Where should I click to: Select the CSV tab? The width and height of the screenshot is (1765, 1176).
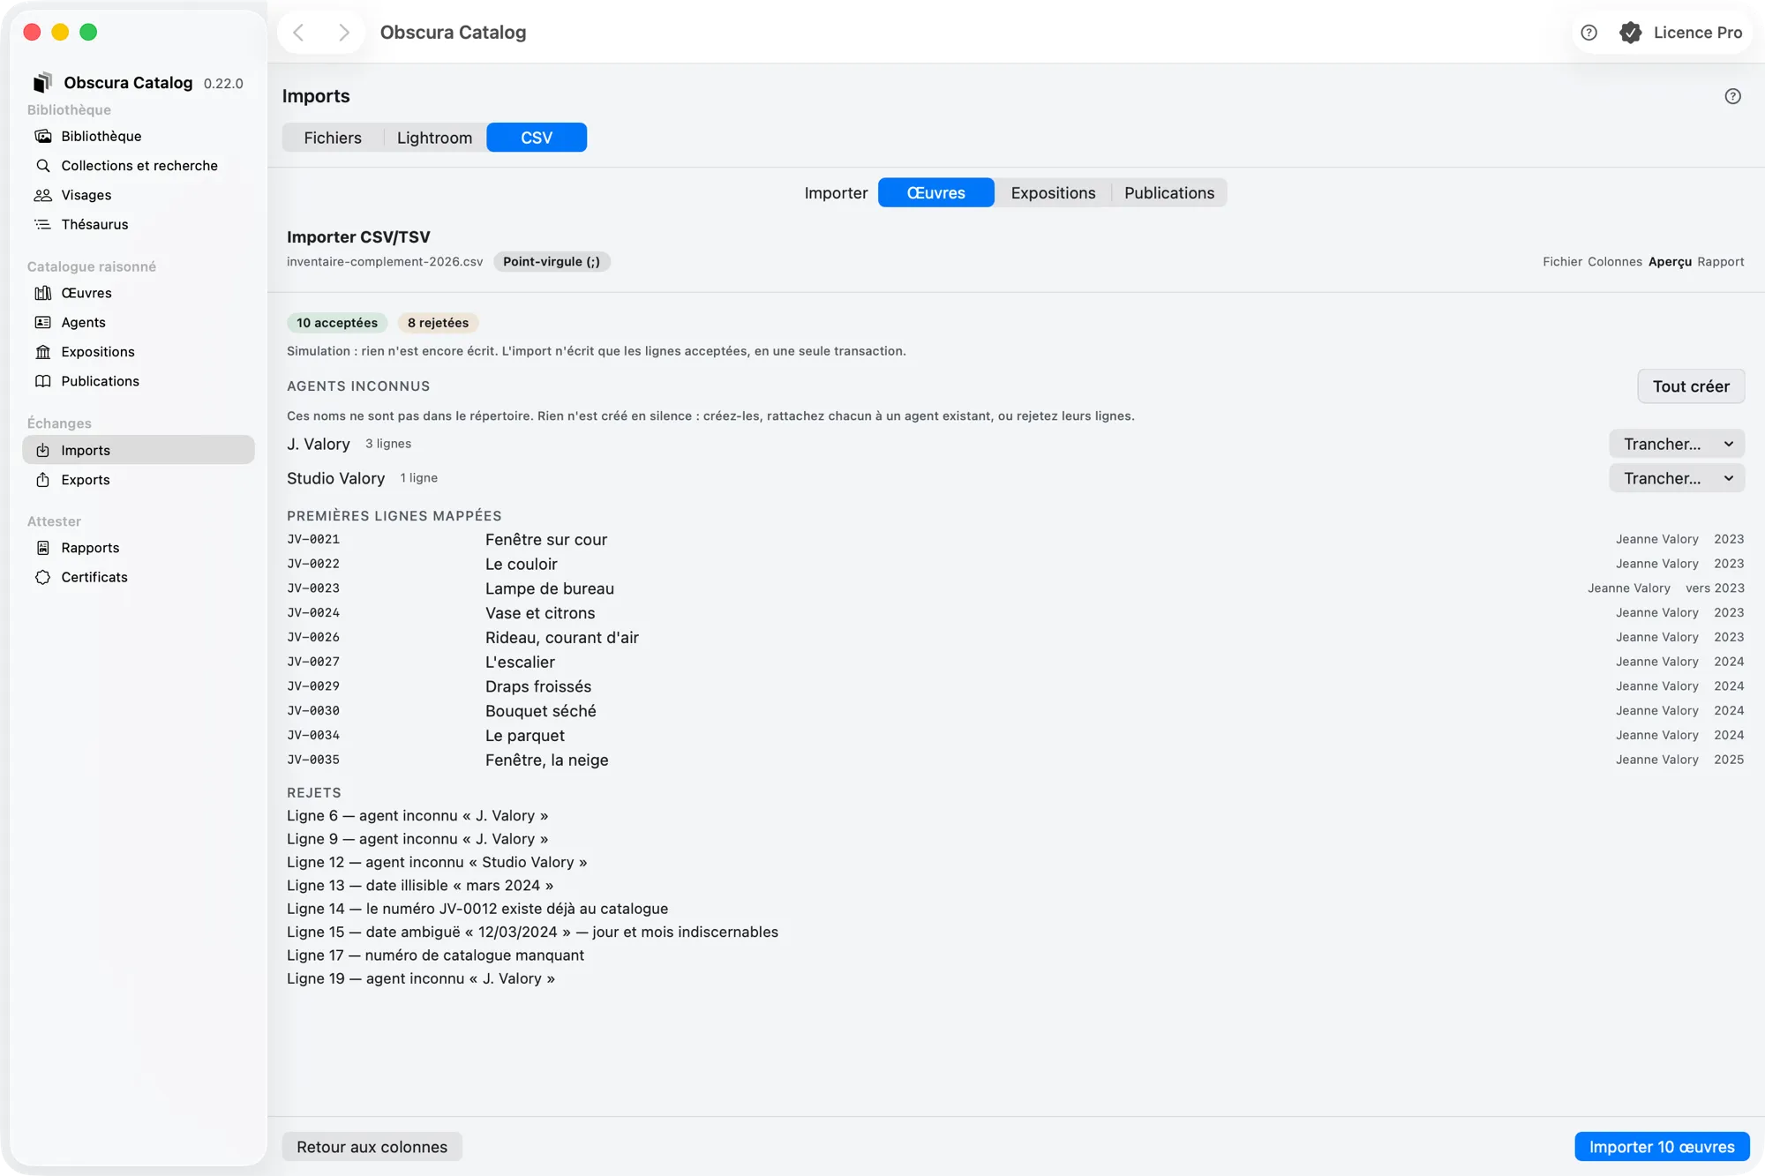pyautogui.click(x=537, y=138)
